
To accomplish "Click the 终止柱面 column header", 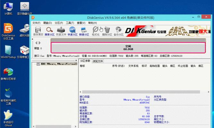I will tap(183, 66).
